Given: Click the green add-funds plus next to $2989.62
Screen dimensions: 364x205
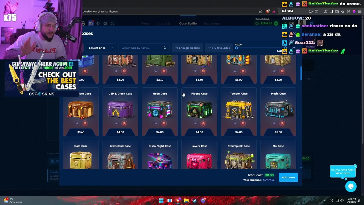Looking at the screenshot, I should click(276, 23).
